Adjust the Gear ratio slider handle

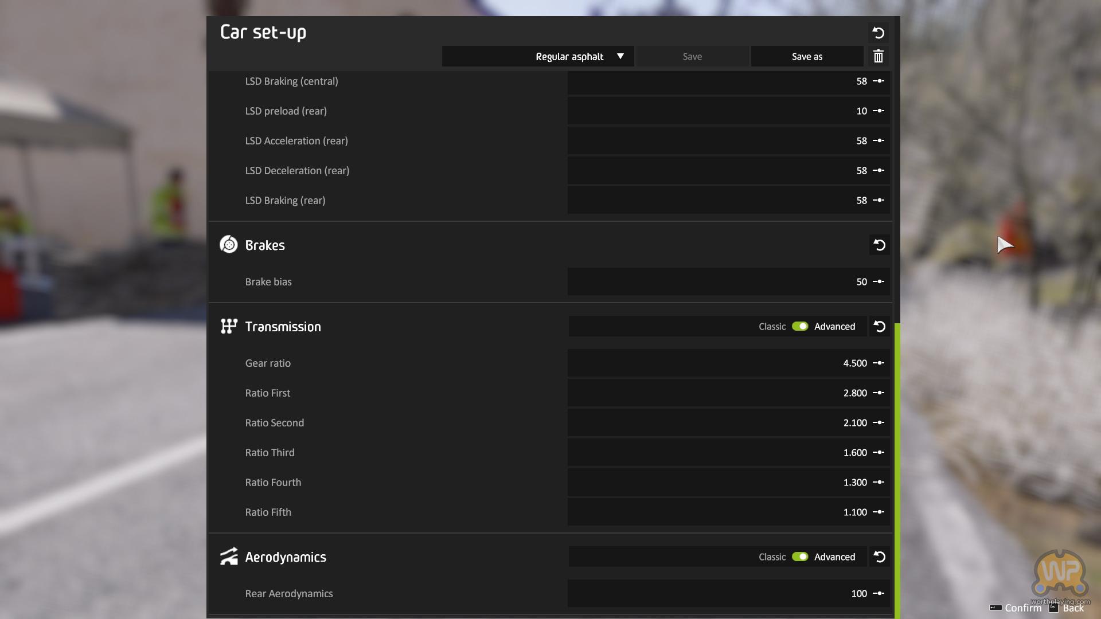pos(879,363)
